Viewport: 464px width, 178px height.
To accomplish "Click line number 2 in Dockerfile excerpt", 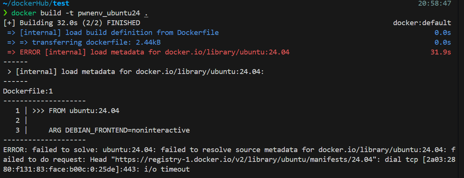I will tap(18, 121).
